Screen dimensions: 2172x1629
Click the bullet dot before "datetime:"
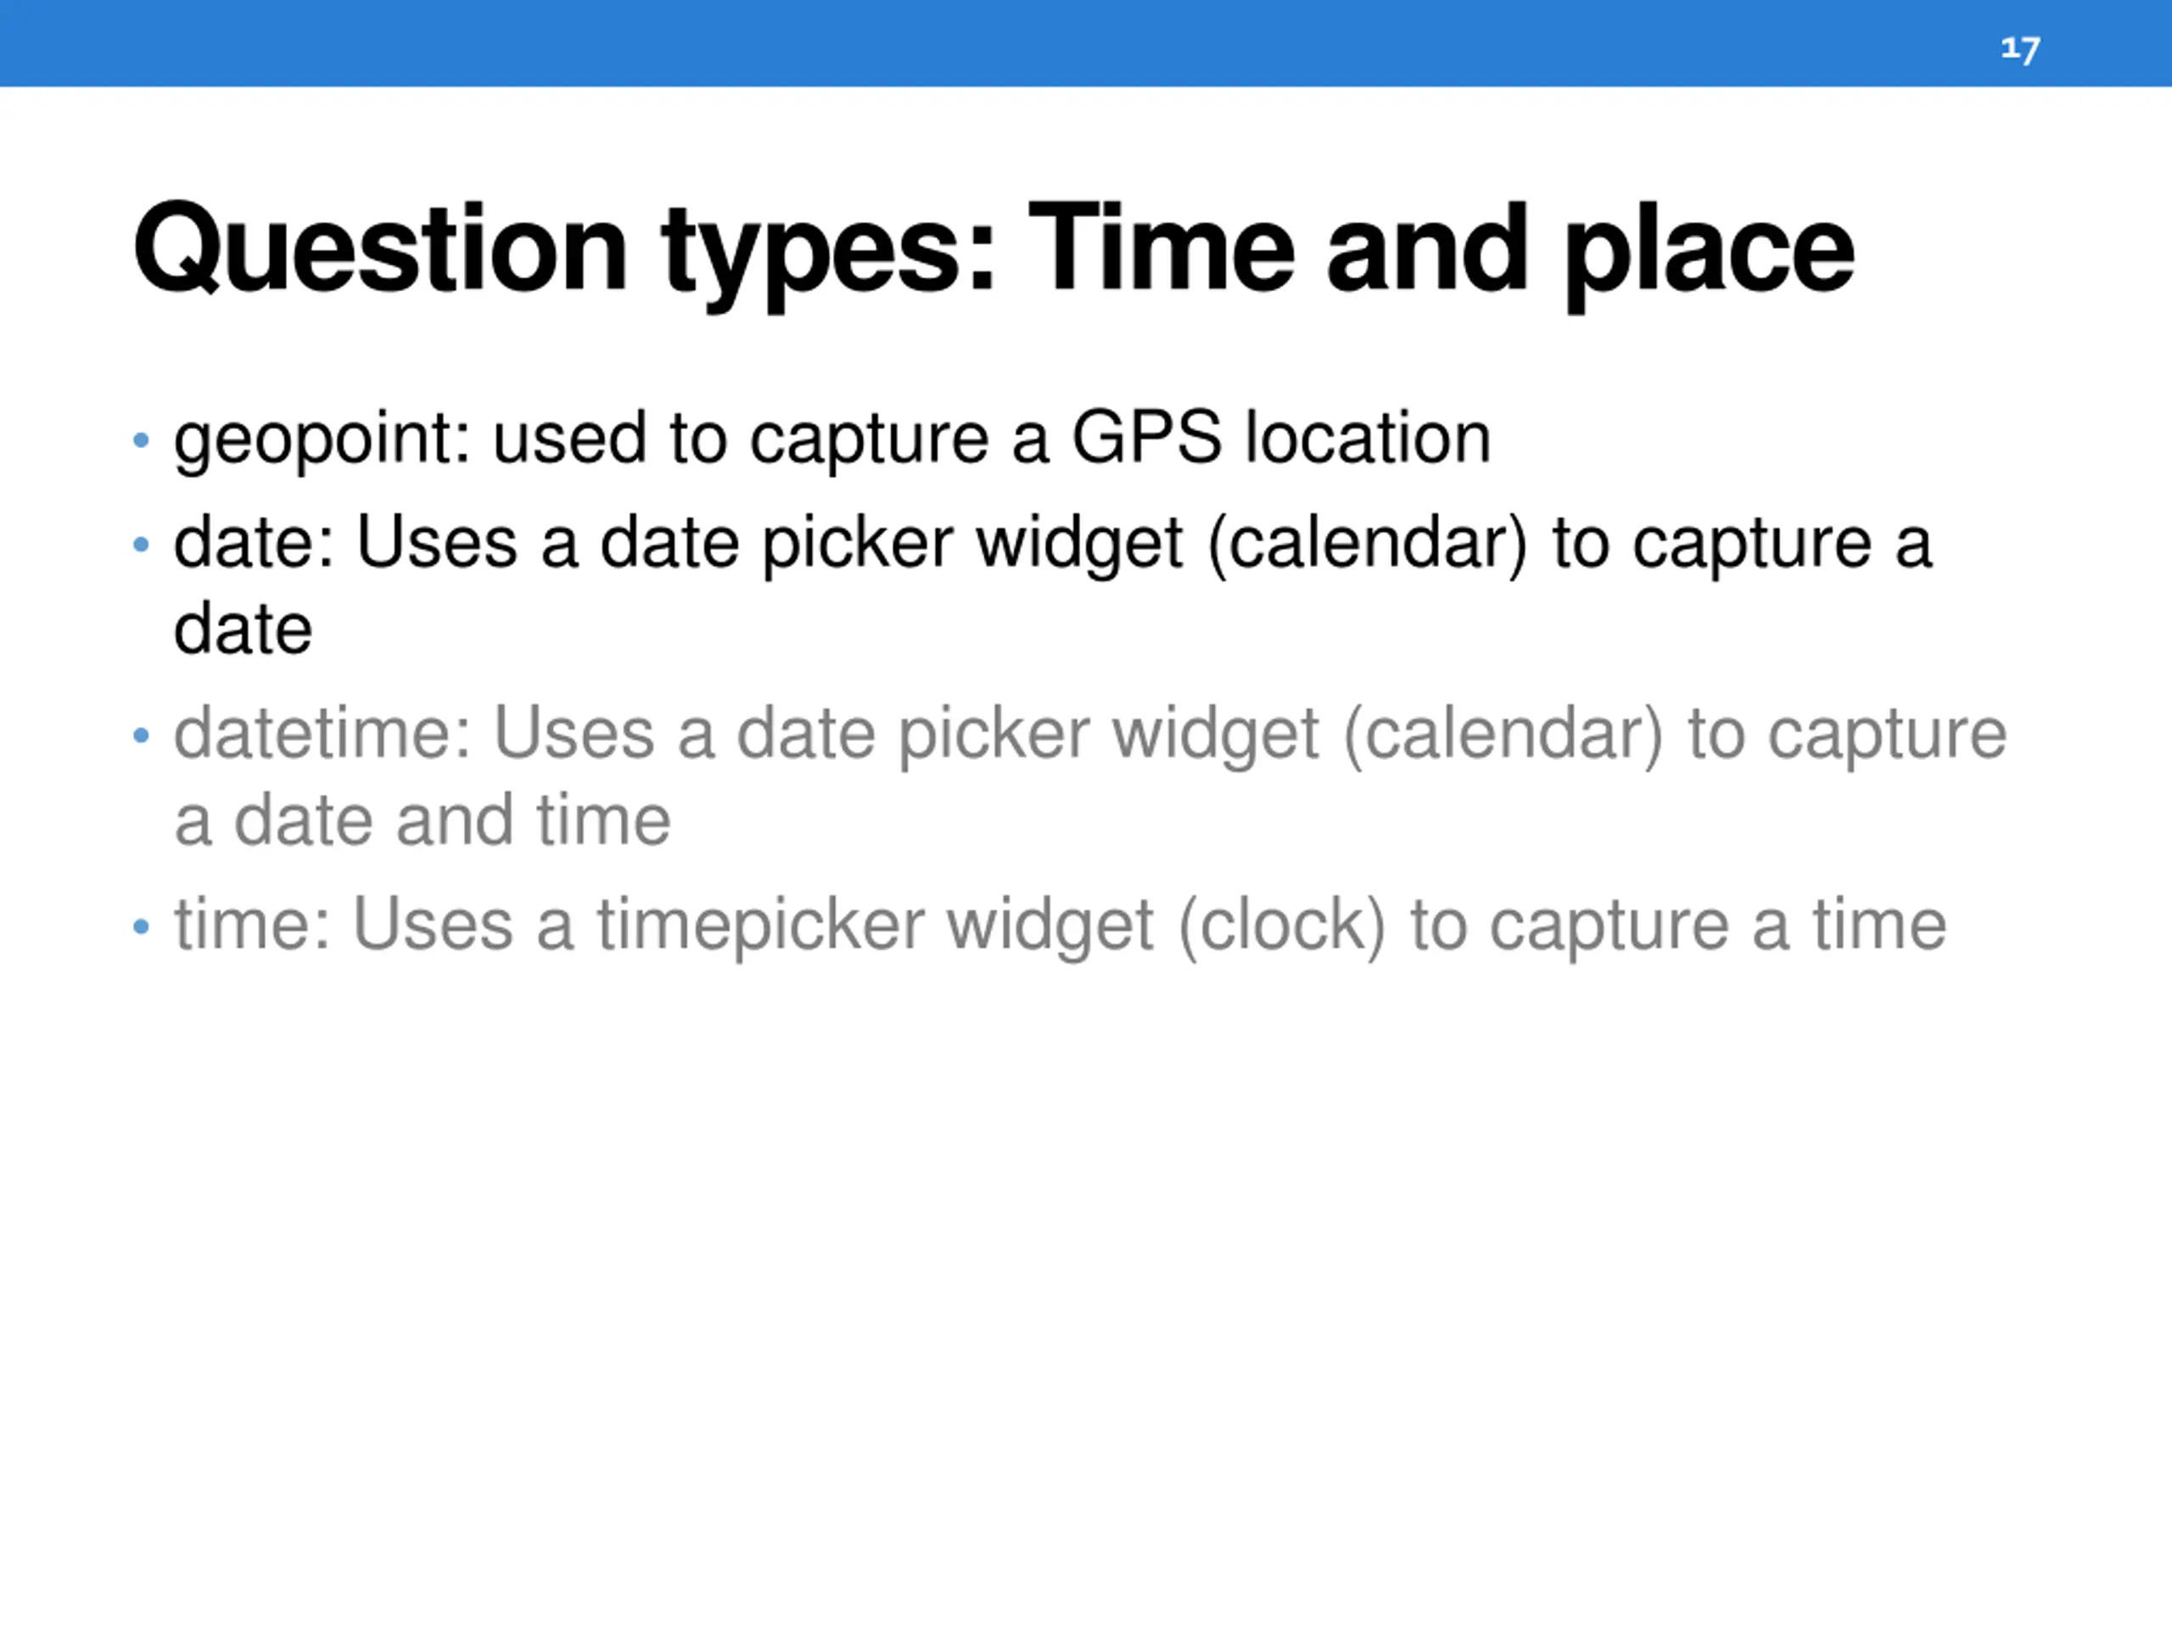coord(142,735)
